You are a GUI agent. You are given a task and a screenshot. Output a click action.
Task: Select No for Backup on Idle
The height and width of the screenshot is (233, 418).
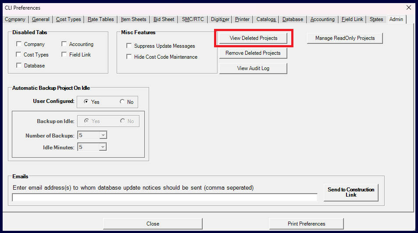(122, 121)
